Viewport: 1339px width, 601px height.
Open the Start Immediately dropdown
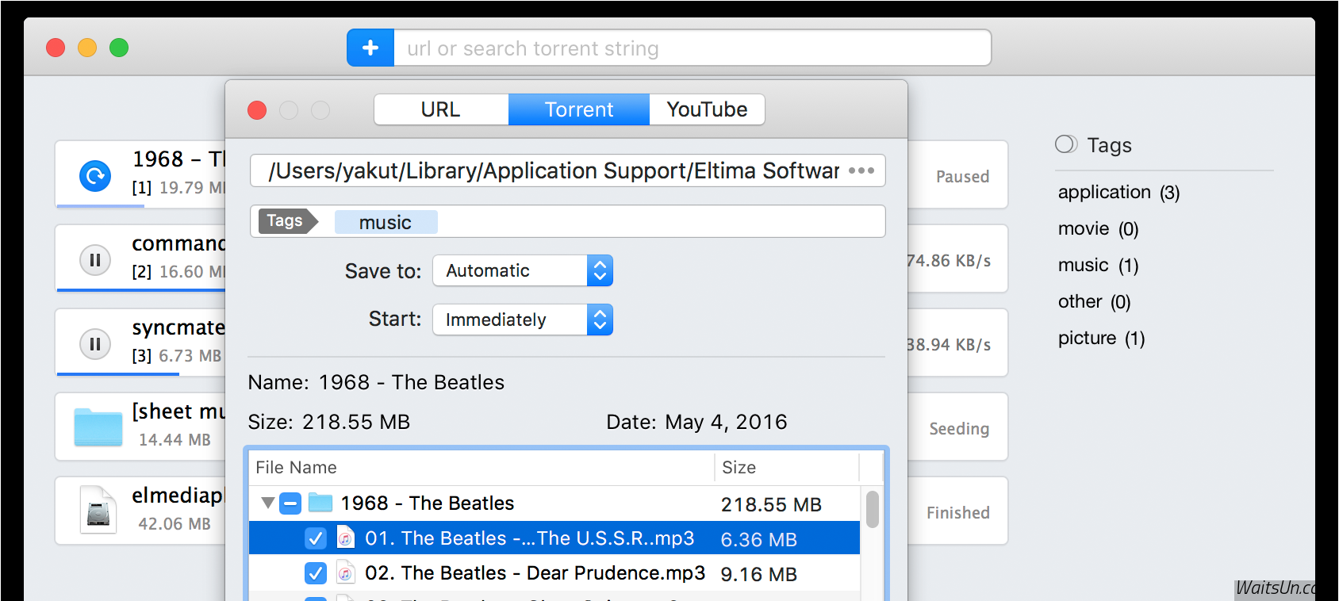click(522, 320)
